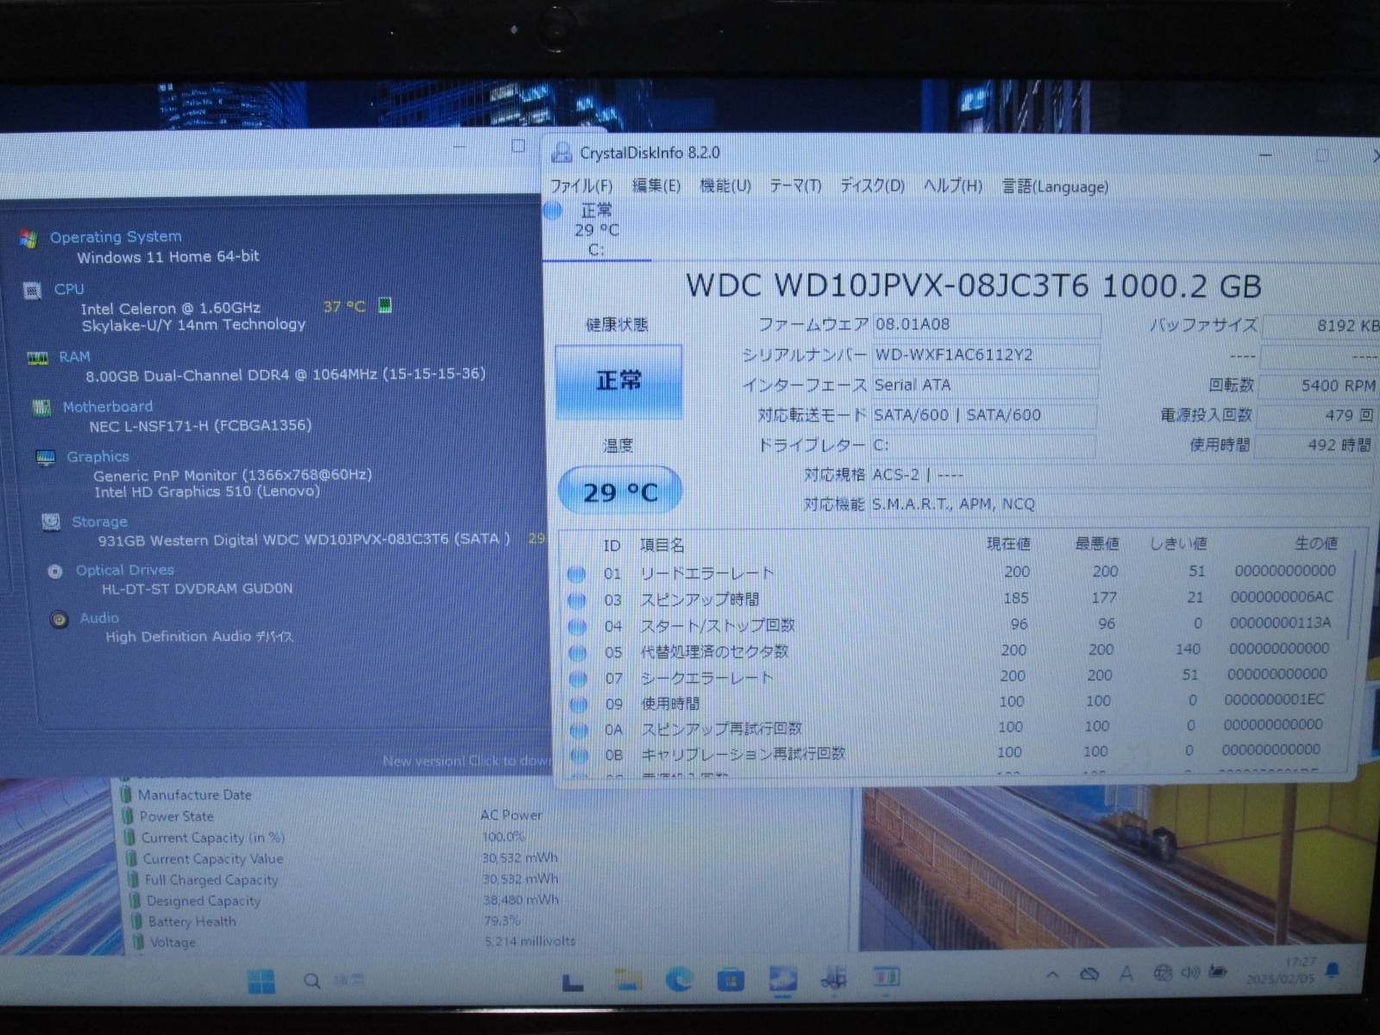
Task: Click the Graphics monitor icon in Speccy
Action: click(46, 458)
